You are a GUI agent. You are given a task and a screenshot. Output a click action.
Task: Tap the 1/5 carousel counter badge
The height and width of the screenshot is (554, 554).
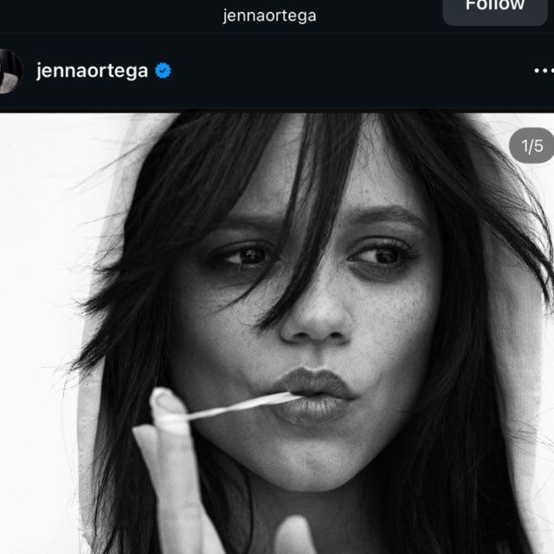[x=531, y=145]
